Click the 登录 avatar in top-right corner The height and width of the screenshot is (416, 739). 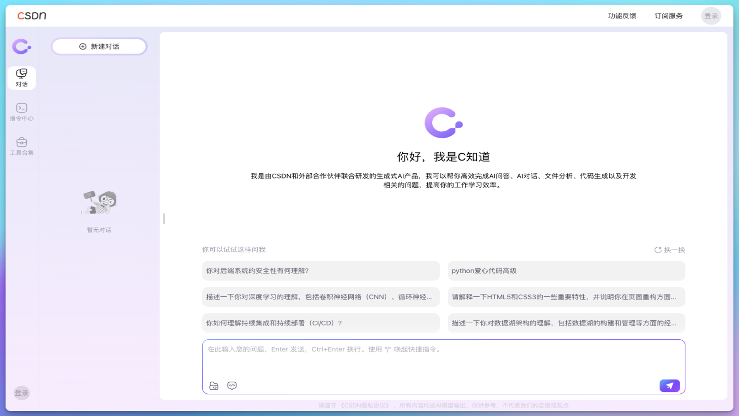pos(711,15)
